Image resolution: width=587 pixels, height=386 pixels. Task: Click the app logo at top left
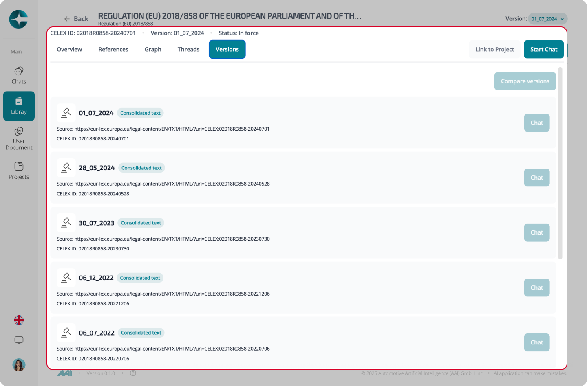point(18,19)
